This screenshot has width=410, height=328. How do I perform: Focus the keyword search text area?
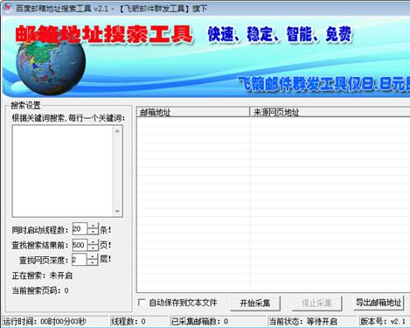62,171
